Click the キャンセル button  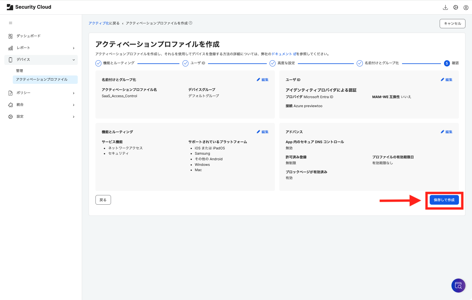452,24
